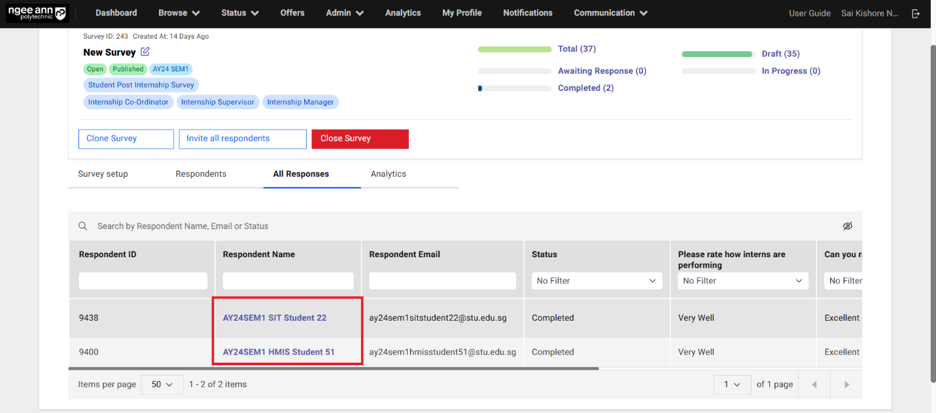936x413 pixels.
Task: Expand the Browse menu
Action: (x=179, y=13)
